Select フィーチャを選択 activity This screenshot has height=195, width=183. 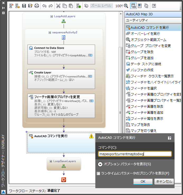click(x=153, y=88)
